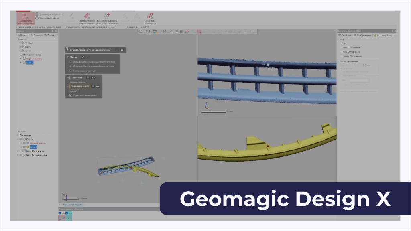Expand the Баз. Координаты tree node
This screenshot has width=411, height=231.
(18, 155)
